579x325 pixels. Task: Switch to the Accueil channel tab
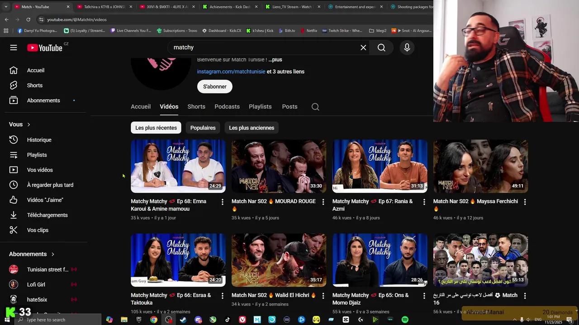pyautogui.click(x=141, y=107)
